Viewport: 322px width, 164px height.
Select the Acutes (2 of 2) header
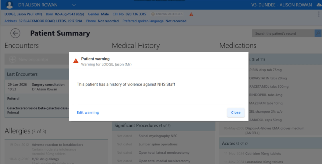tap(271, 143)
